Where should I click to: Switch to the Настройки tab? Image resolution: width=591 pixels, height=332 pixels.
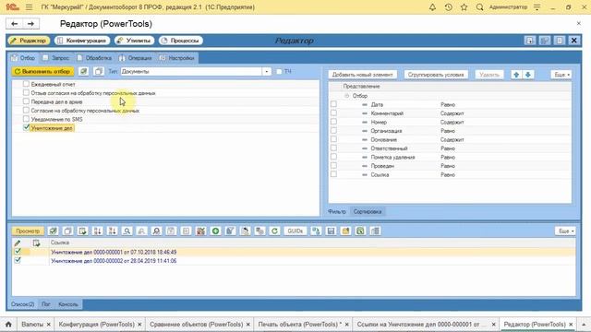[x=177, y=58]
